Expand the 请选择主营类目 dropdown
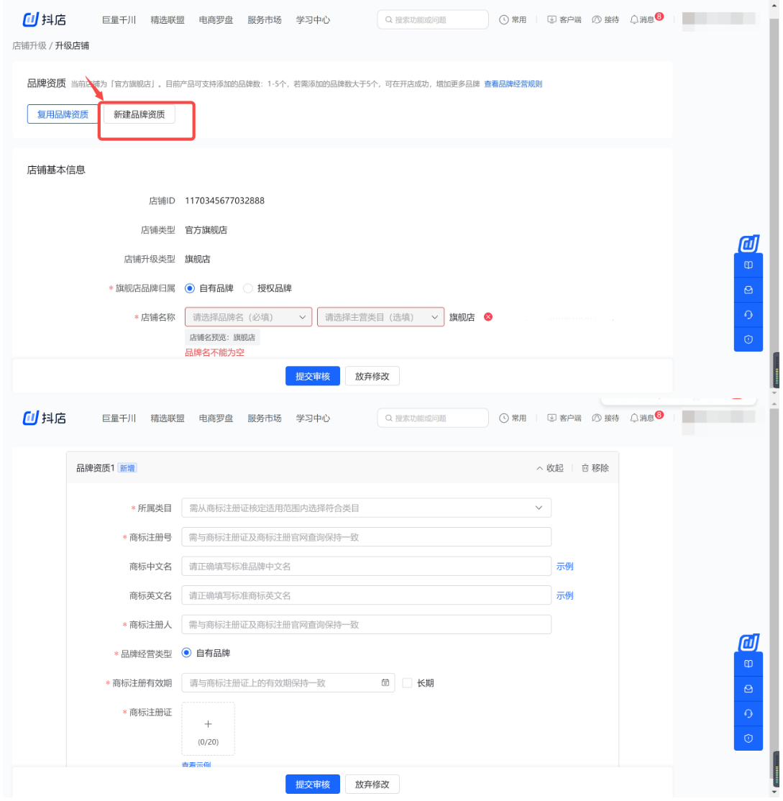This screenshot has width=783, height=801. (x=380, y=317)
